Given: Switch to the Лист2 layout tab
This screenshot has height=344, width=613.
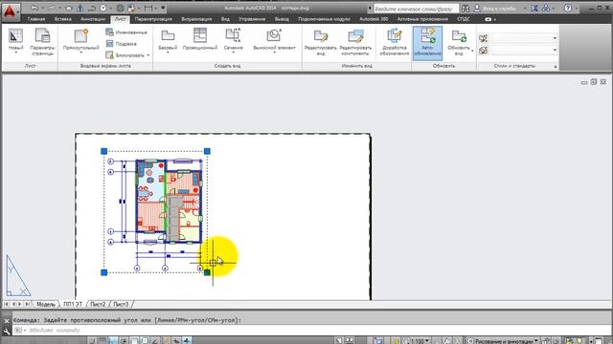Looking at the screenshot, I should (x=98, y=304).
